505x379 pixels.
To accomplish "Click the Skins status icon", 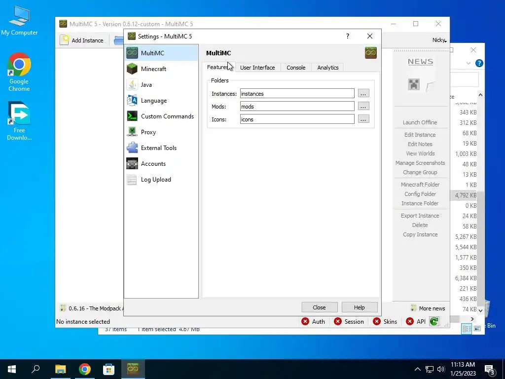I will coord(376,321).
